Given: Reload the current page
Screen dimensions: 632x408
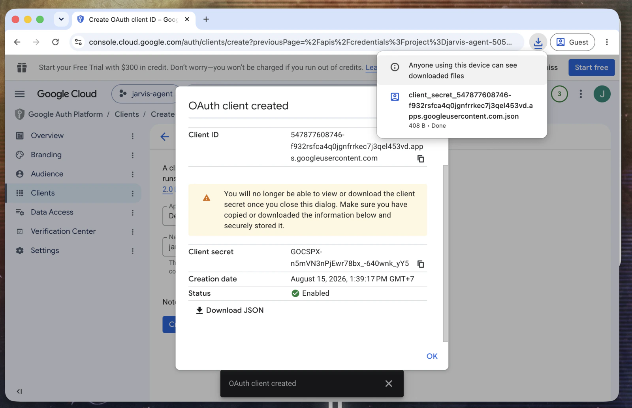Looking at the screenshot, I should (x=56, y=42).
